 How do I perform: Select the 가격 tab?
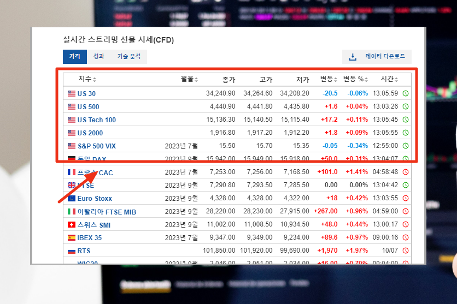(x=74, y=56)
